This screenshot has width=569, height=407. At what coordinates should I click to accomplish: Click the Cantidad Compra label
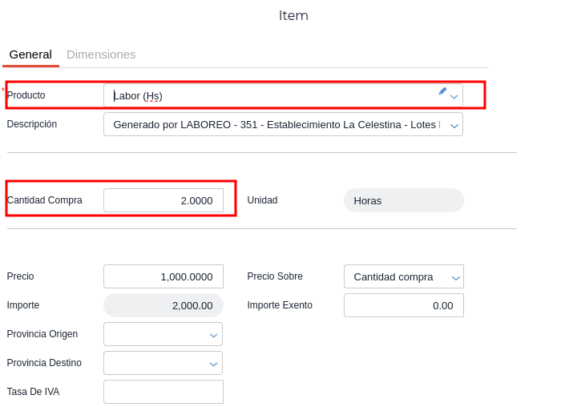45,200
